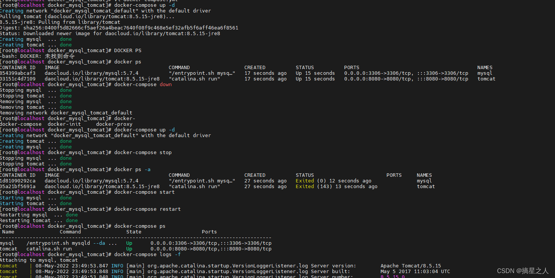This screenshot has height=278, width=555.
Task: Click the 'Starting mysql ... done' line
Action: [x=36, y=198]
